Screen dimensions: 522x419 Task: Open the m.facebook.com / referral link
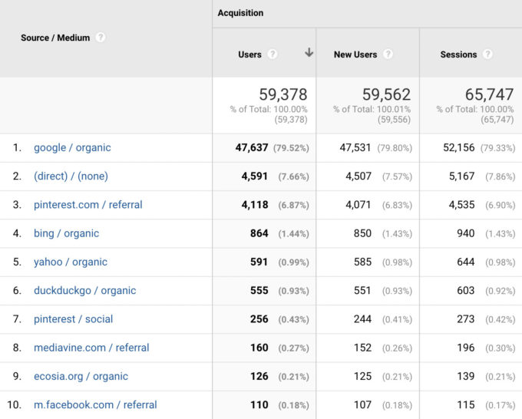click(x=95, y=405)
